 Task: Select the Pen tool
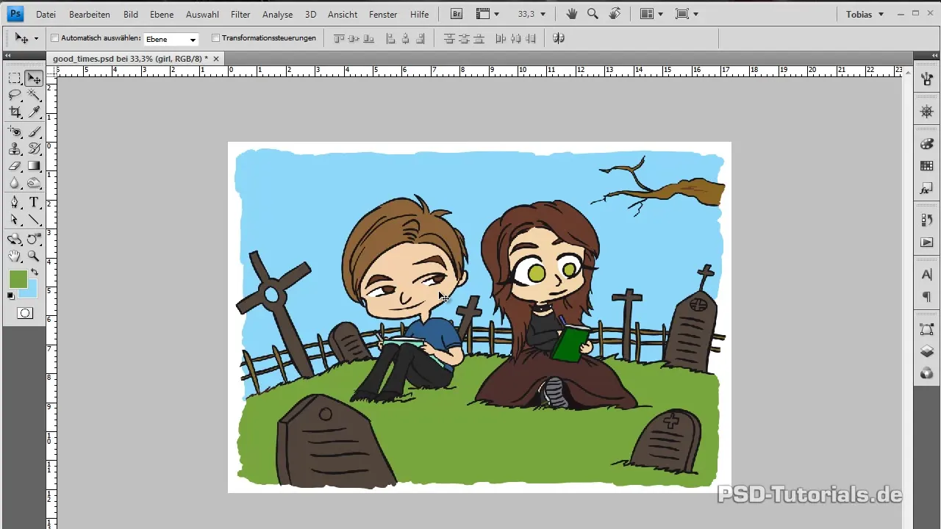click(15, 202)
